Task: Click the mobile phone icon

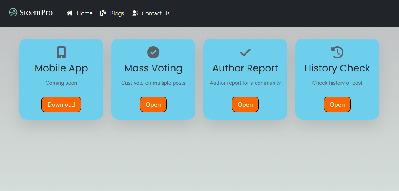Action: [x=61, y=52]
